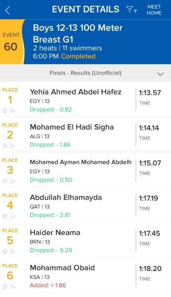
Task: Tap the flag icon for place 1
Action: pyautogui.click(x=13, y=110)
